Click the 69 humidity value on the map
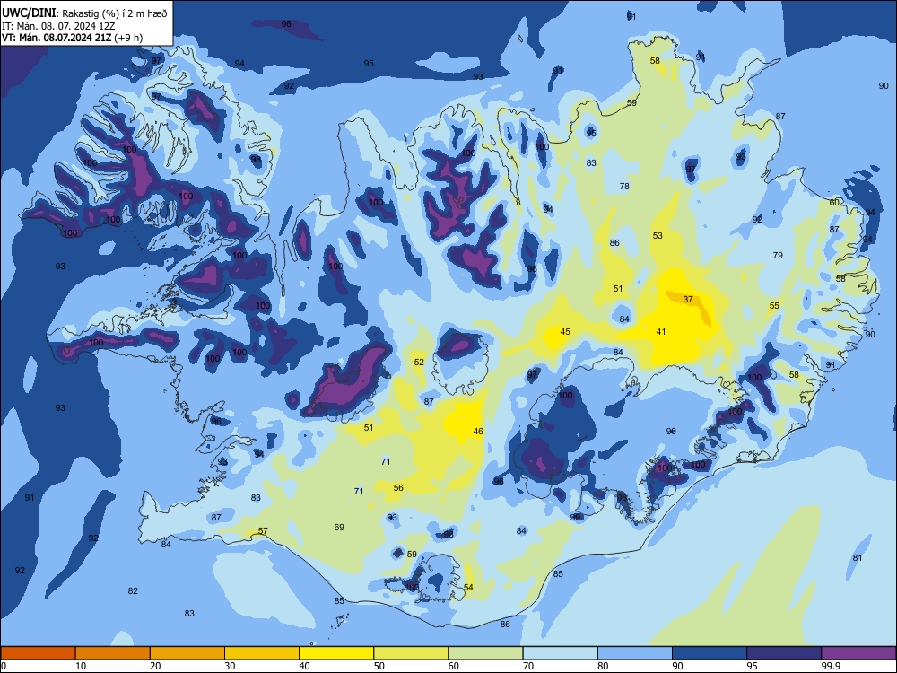 339,527
